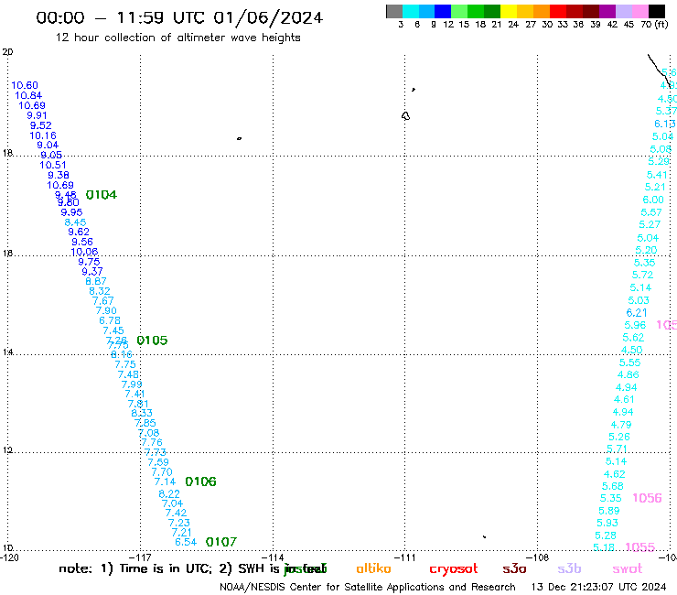The height and width of the screenshot is (595, 677).
Task: Click the wave height value 5.93
Action: pyautogui.click(x=607, y=523)
